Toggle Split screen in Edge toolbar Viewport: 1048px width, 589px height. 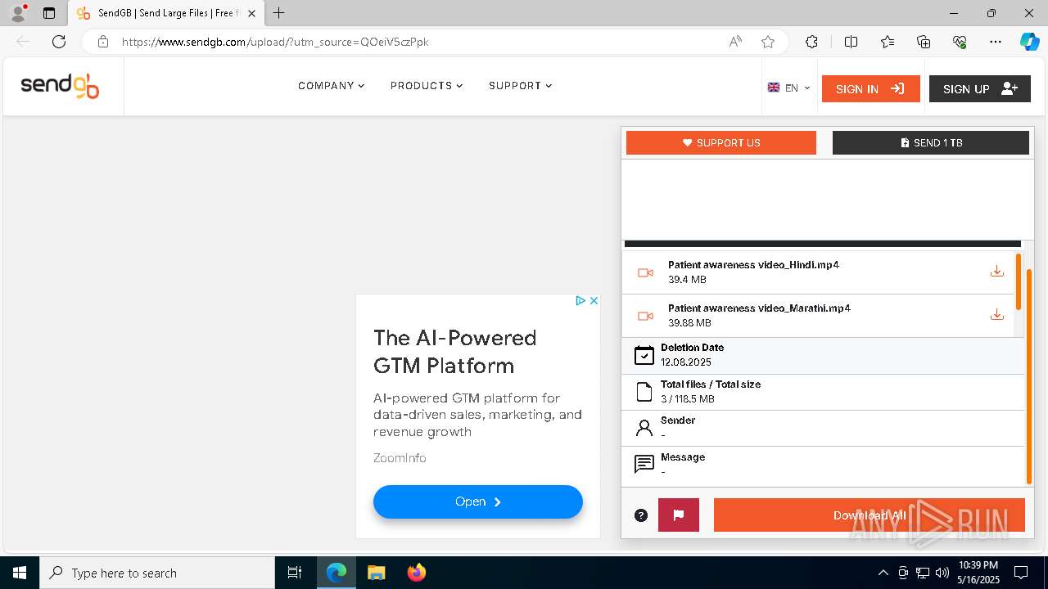(x=851, y=42)
